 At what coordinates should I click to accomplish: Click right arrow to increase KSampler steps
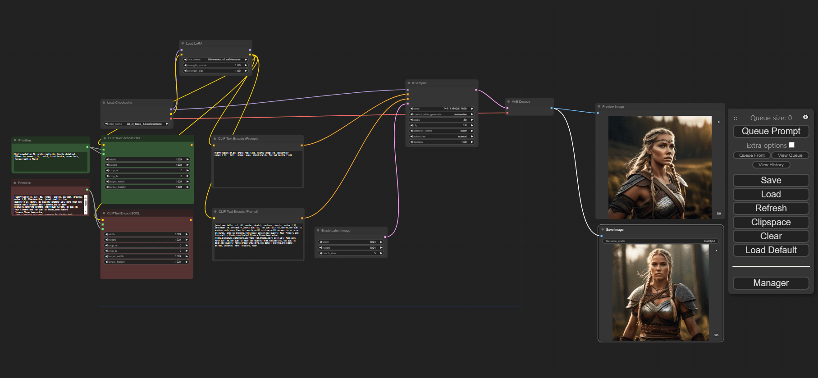[472, 120]
